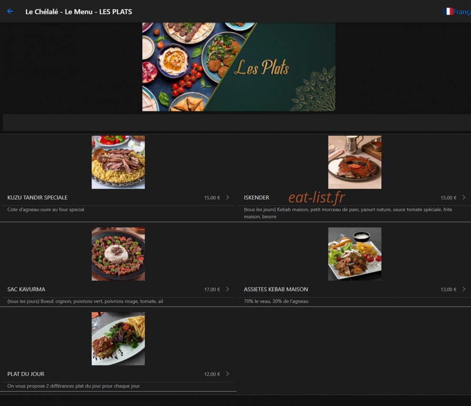Screen dimensions: 471x406
Task: Click the Les Plats banner image
Action: pos(239,67)
